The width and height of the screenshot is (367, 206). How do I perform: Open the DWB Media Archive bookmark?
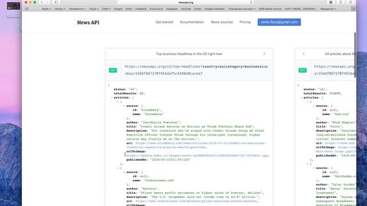[x=270, y=9]
